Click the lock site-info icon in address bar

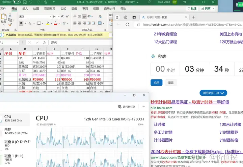139,25
